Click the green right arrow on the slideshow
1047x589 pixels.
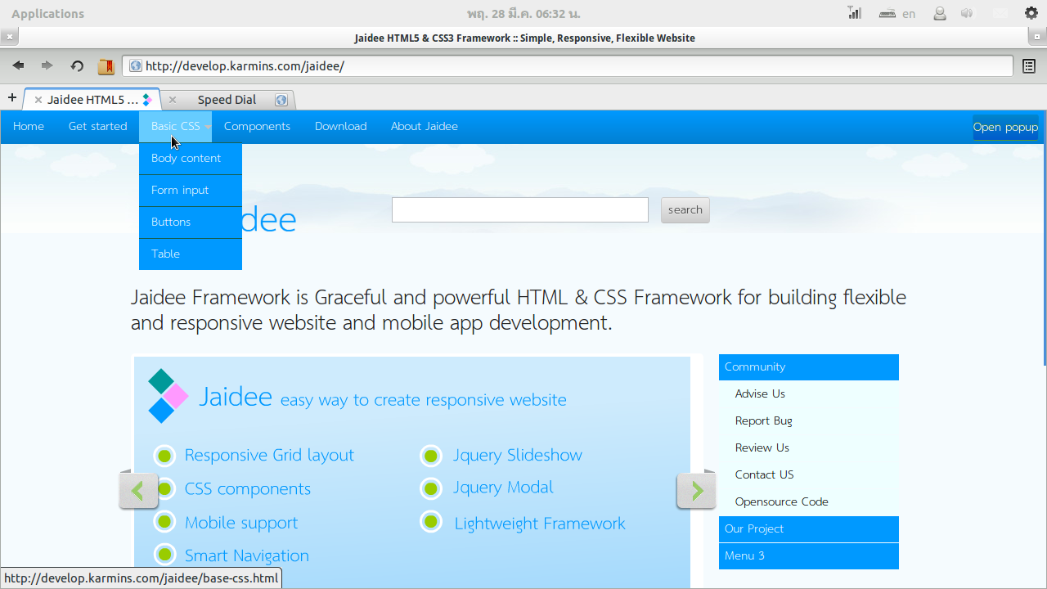696,489
